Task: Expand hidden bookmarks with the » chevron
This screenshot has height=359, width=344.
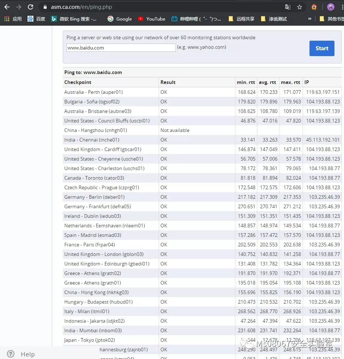Action: click(x=309, y=19)
